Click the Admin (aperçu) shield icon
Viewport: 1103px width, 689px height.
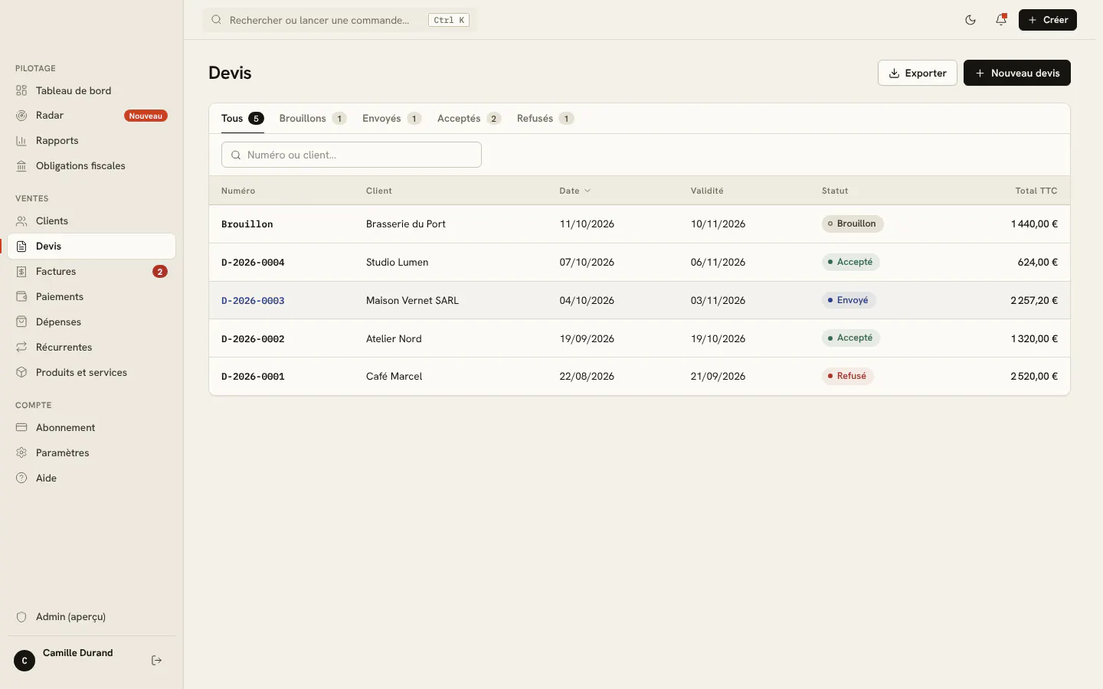click(x=21, y=617)
